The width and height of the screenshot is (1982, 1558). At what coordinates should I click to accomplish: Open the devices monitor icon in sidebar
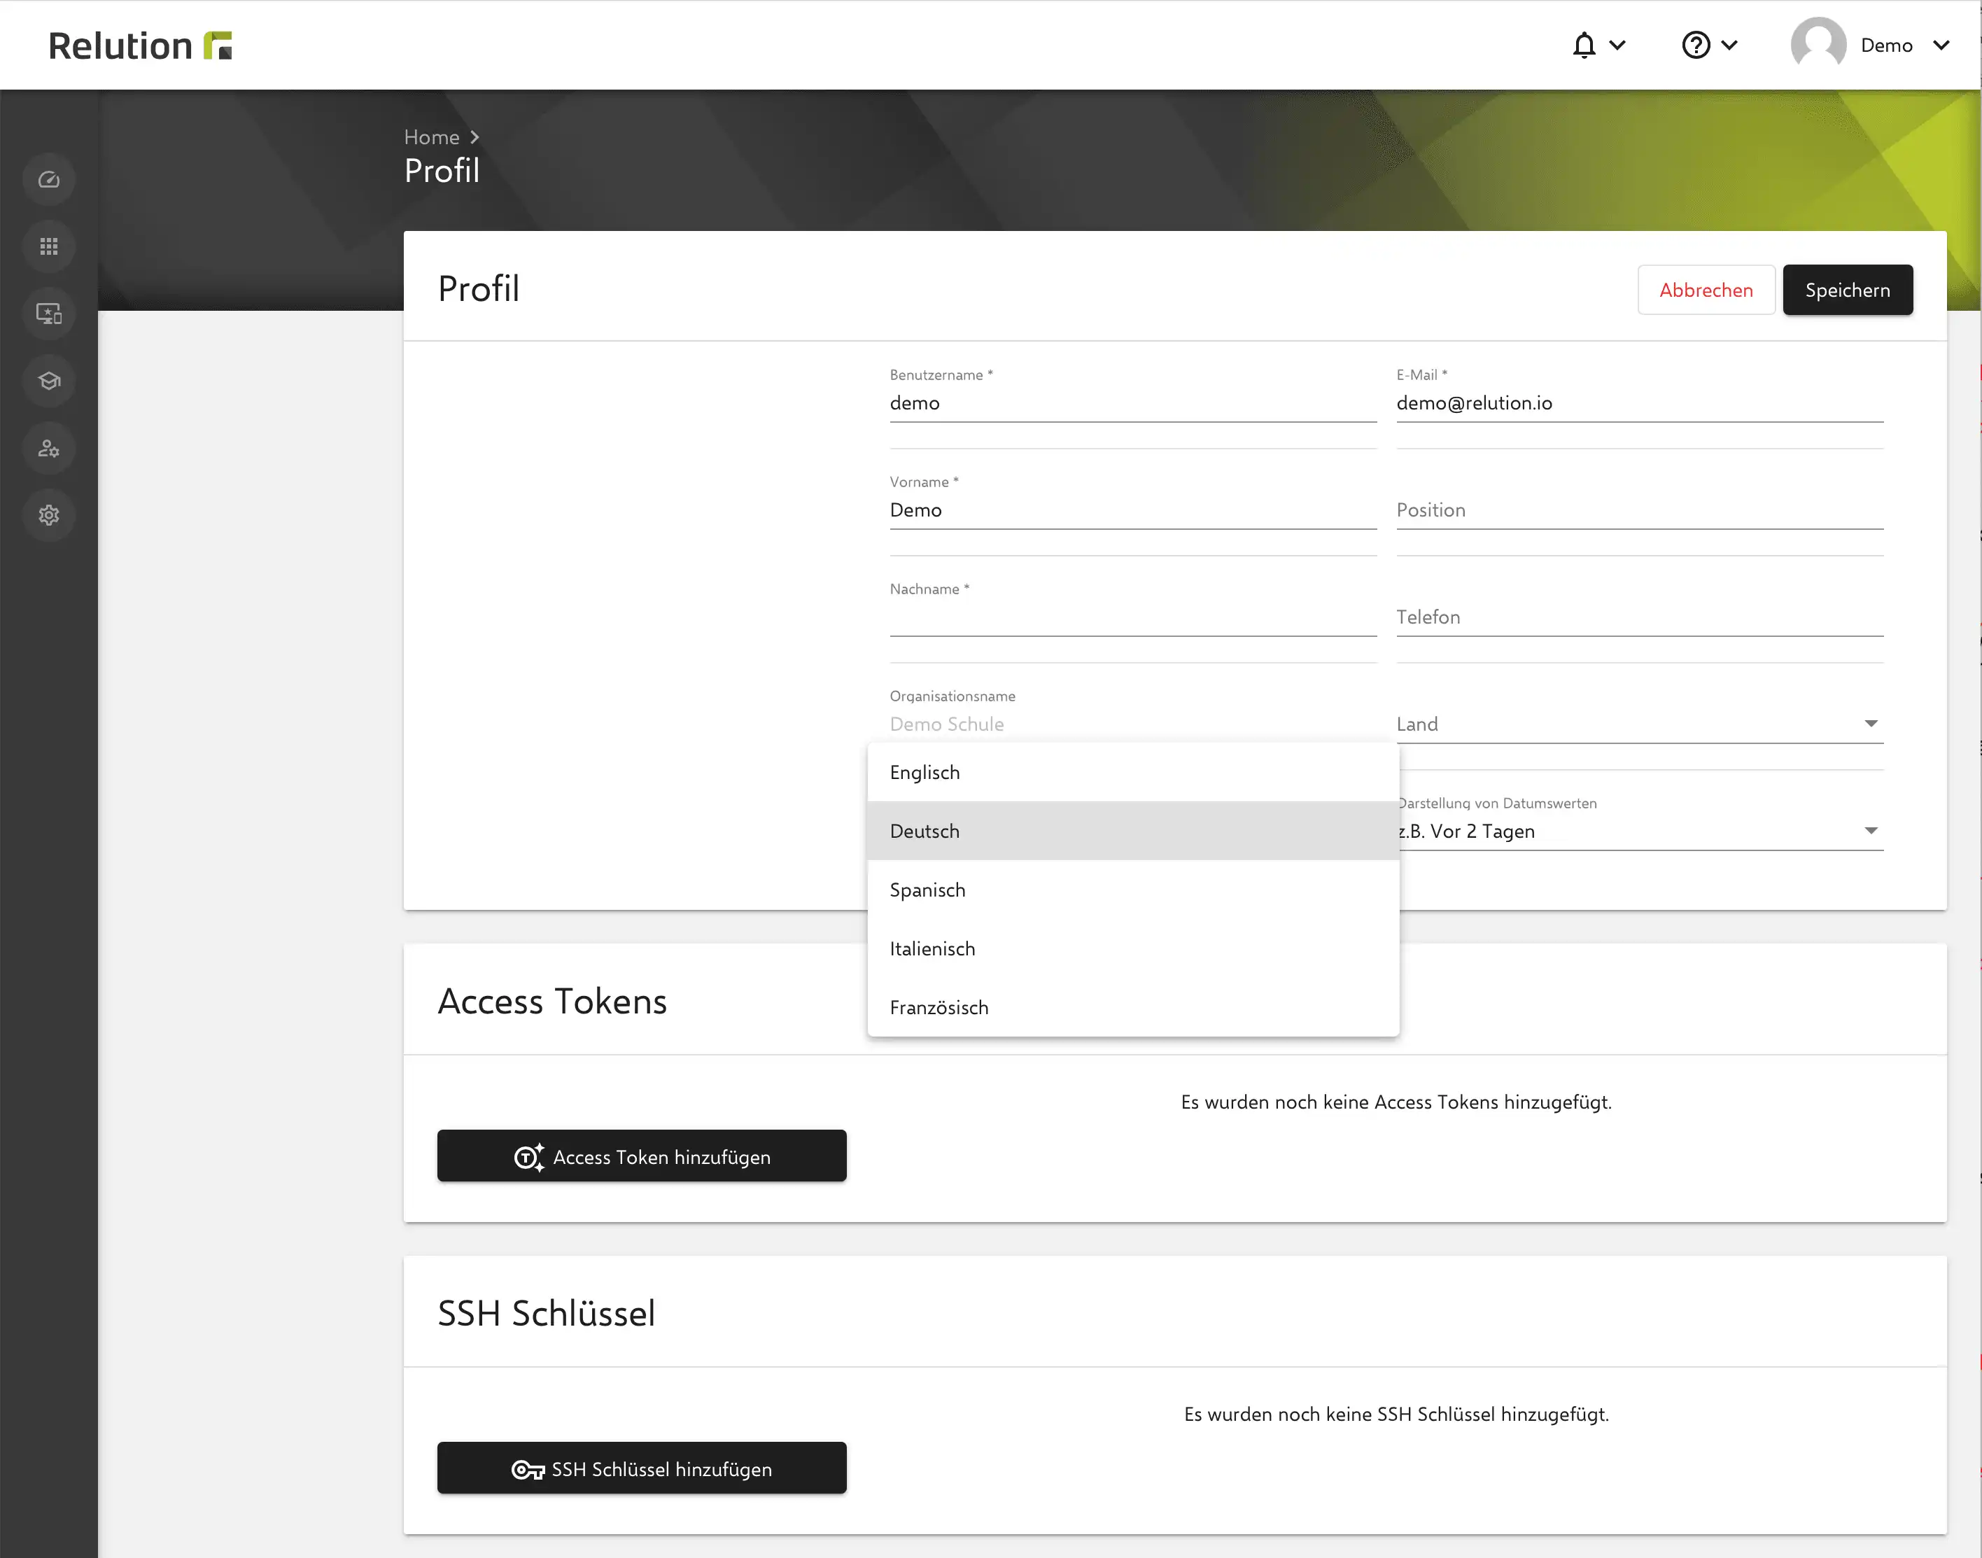(x=48, y=314)
